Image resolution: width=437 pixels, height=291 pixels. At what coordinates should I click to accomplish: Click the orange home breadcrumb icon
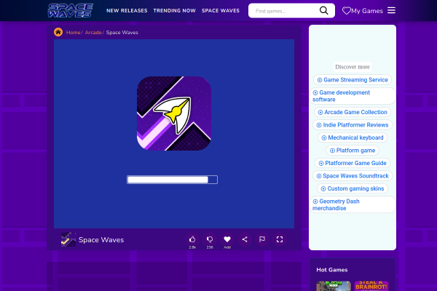[x=58, y=32]
